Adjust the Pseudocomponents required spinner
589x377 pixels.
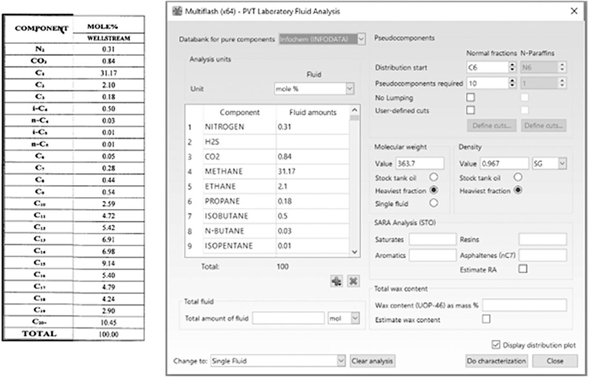pos(513,83)
